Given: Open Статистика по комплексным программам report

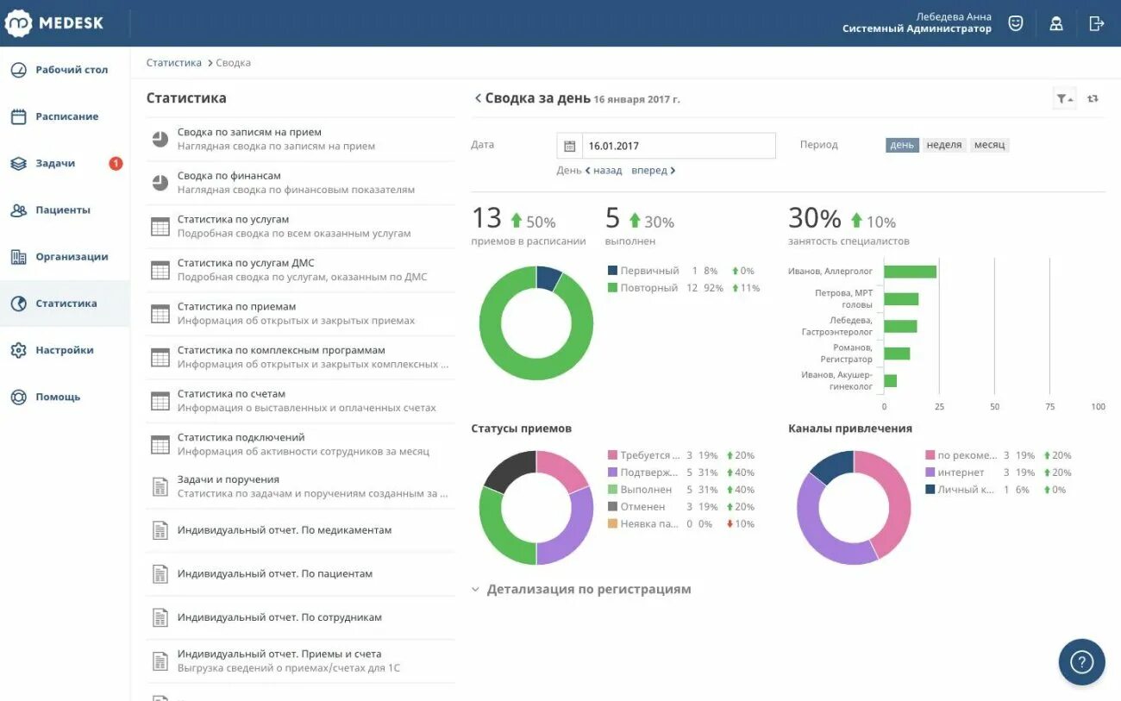Looking at the screenshot, I should [300, 357].
